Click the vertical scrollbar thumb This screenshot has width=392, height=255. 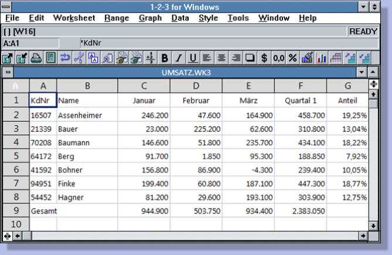tap(373, 104)
